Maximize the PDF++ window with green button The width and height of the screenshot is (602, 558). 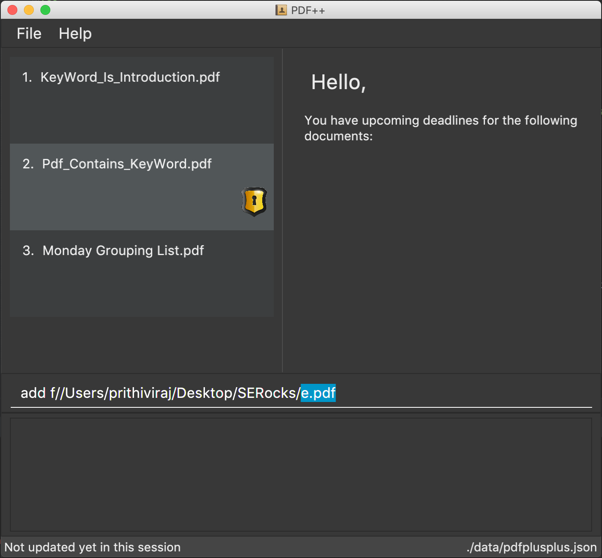click(45, 10)
